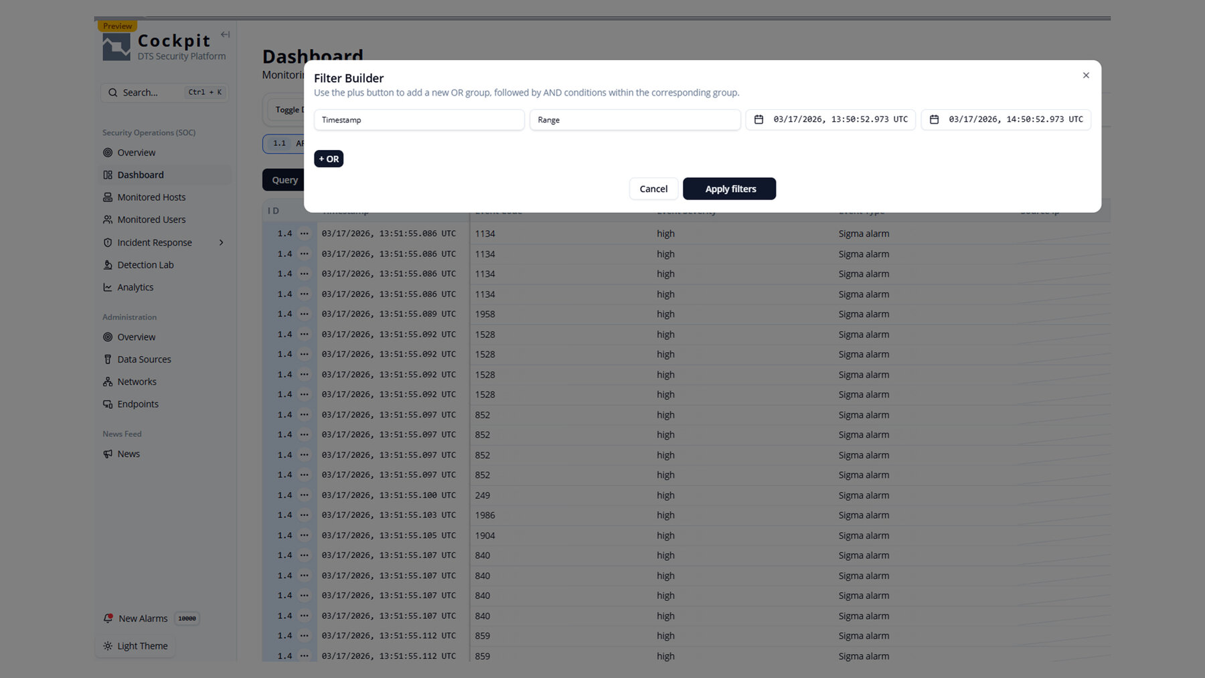This screenshot has width=1205, height=678.
Task: Click the Analytics chart icon
Action: [x=108, y=287]
